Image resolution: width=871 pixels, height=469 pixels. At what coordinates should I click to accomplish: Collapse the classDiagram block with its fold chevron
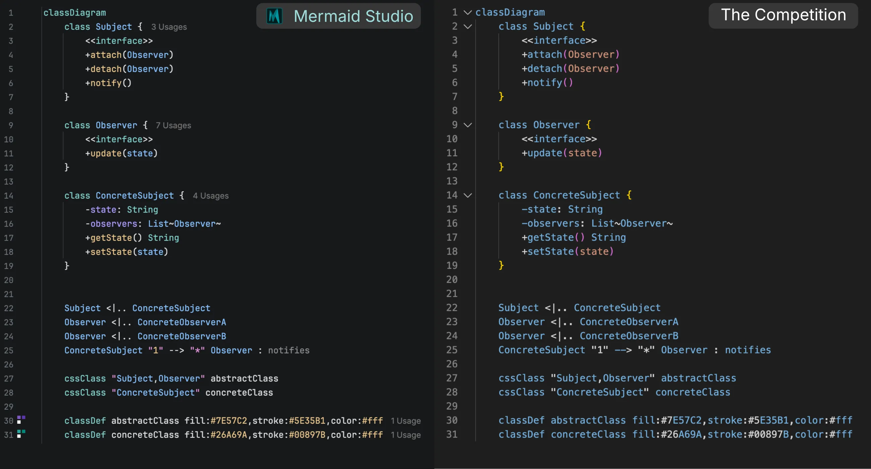468,12
